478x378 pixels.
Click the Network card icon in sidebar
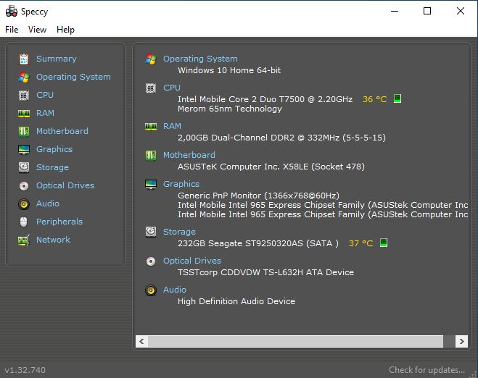24,240
